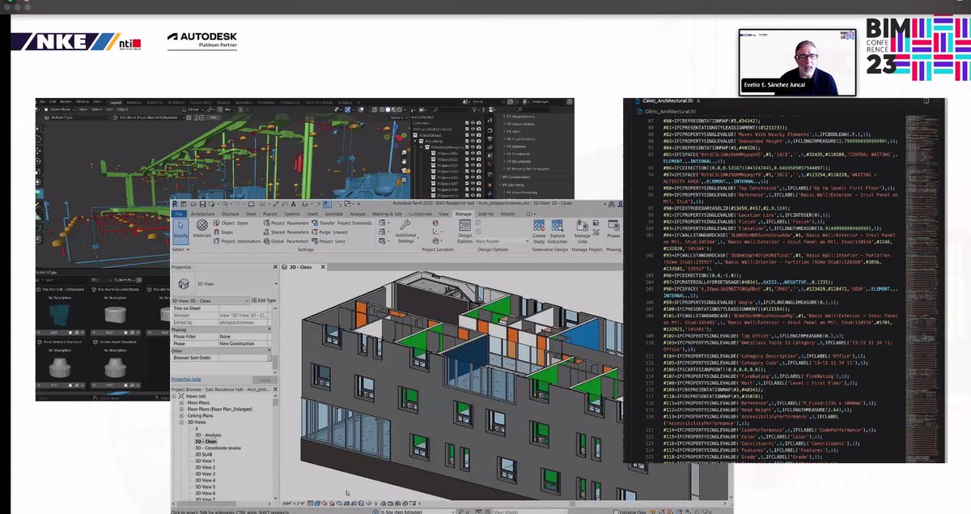
Task: Open the Collaborate ribbon tab in Revit
Action: click(421, 214)
